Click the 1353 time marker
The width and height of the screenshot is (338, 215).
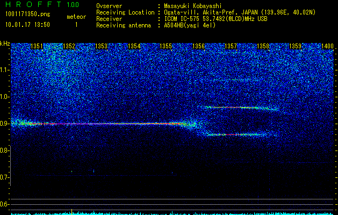point(102,46)
